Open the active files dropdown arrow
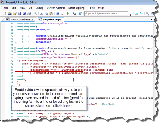Image resolution: width=163 pixels, height=127 pixels. point(152,20)
